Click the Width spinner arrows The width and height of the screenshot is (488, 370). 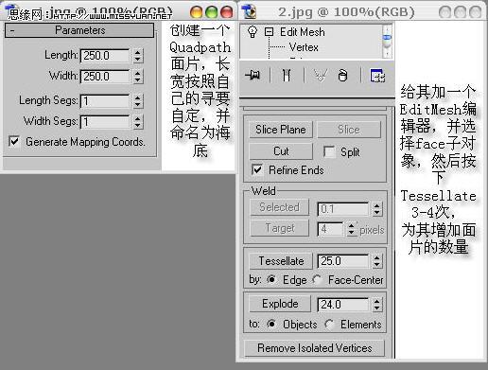click(x=138, y=77)
